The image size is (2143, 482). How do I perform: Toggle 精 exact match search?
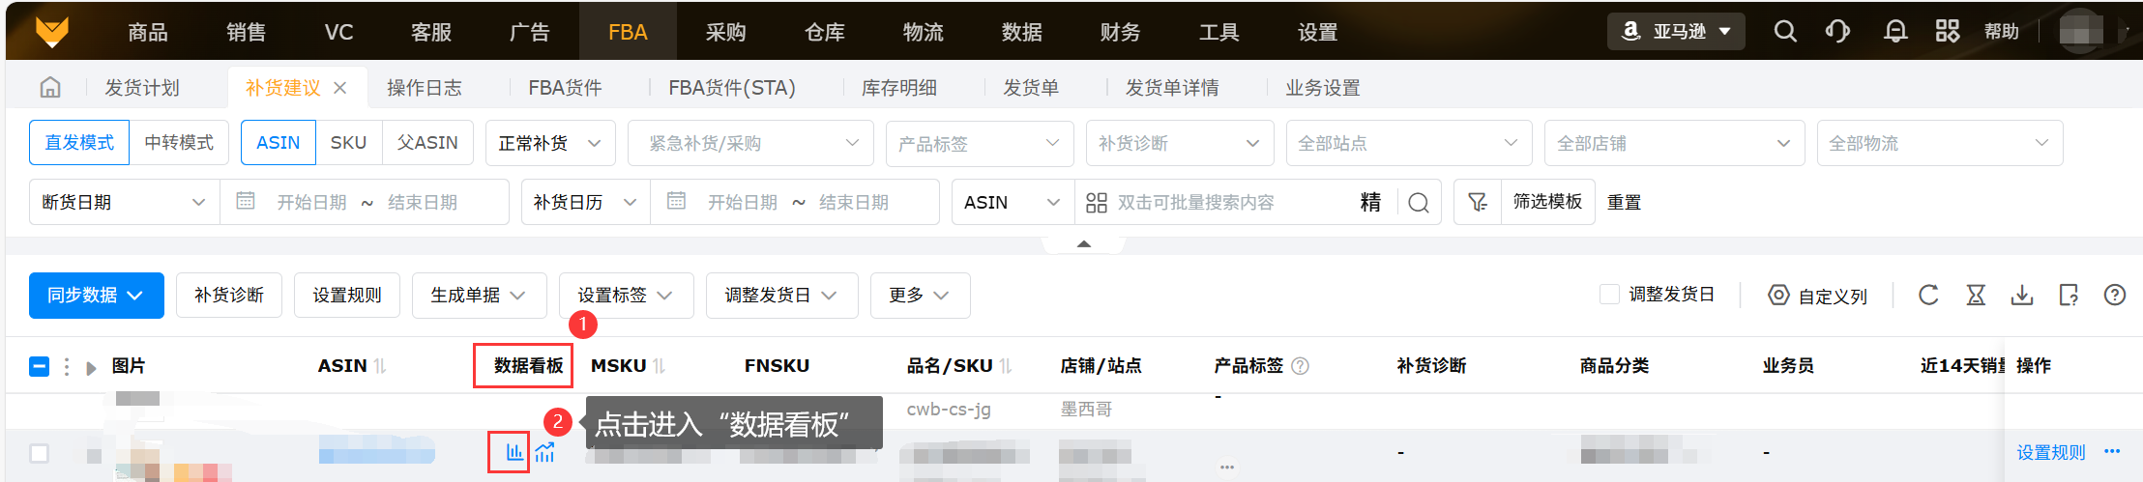(x=1370, y=203)
